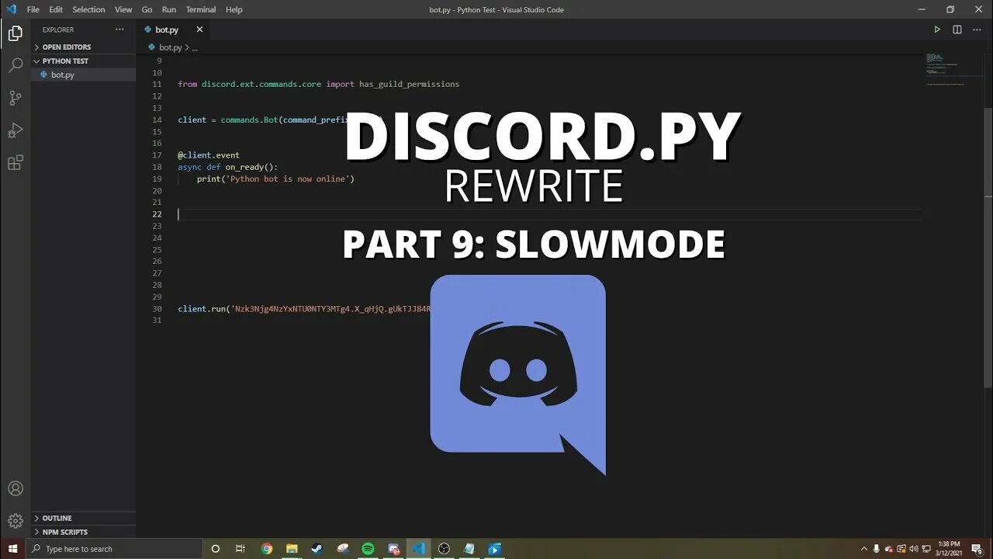993x559 pixels.
Task: Click 'commands.Bot' on line 14
Action: pyautogui.click(x=249, y=120)
